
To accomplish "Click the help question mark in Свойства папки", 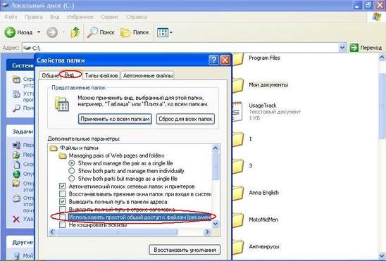I will (213, 61).
